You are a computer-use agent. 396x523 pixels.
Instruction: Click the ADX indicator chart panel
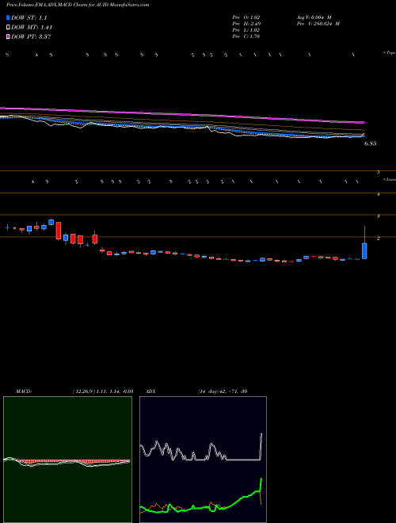203,460
